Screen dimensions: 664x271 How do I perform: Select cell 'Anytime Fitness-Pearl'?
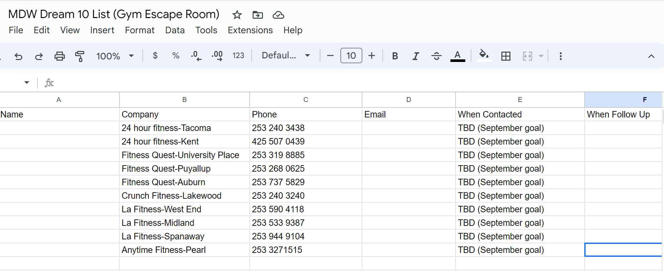(185, 250)
